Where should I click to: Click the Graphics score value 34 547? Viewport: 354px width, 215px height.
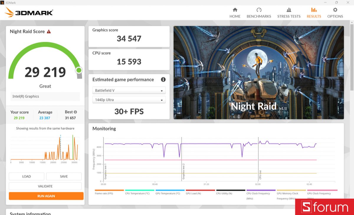129,39
